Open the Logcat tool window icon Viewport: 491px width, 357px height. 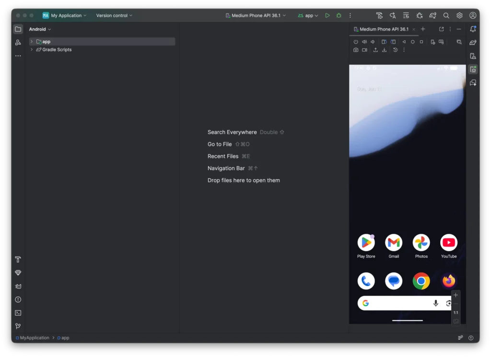click(18, 286)
